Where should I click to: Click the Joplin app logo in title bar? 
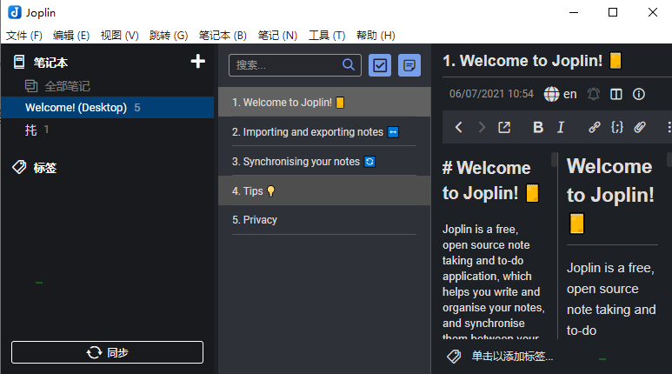[x=15, y=12]
